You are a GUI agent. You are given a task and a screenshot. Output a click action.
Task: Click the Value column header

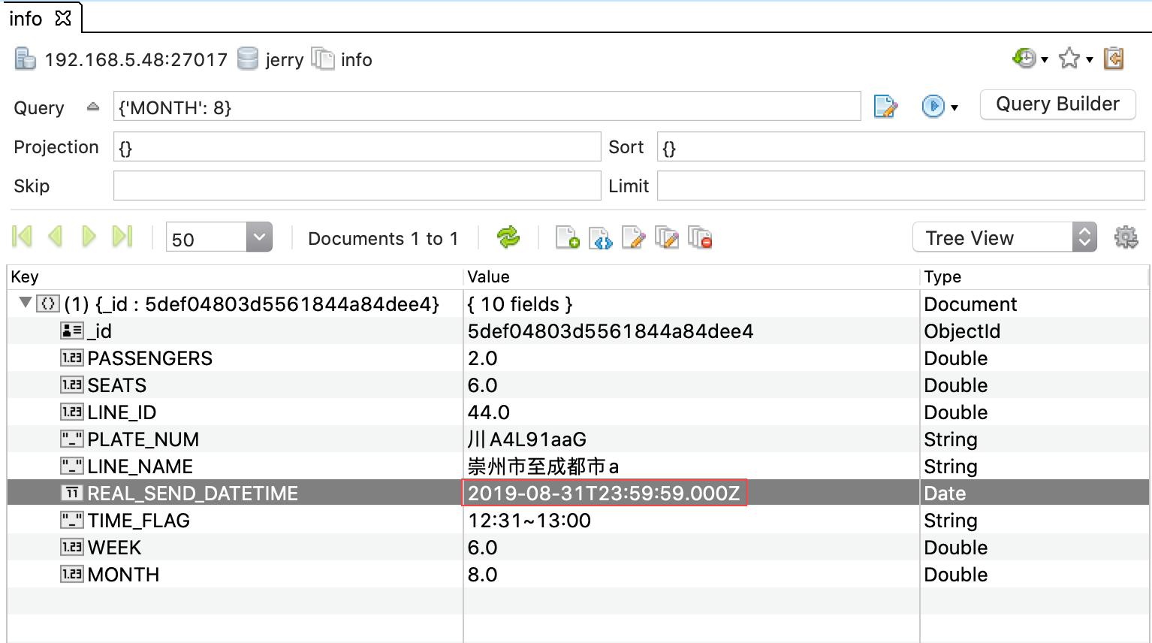(692, 276)
